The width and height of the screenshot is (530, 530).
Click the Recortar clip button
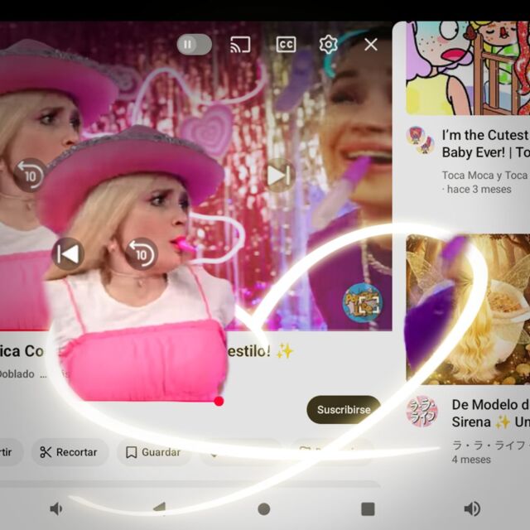70,452
